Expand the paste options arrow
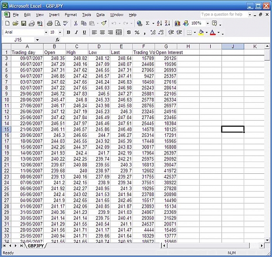Viewport: 272px width, 257px height. (97, 24)
